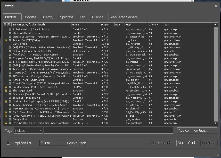The image size is (221, 158).
Task: Click padlock icon of Northern Raiding Roleplay row
Action: tap(6, 101)
